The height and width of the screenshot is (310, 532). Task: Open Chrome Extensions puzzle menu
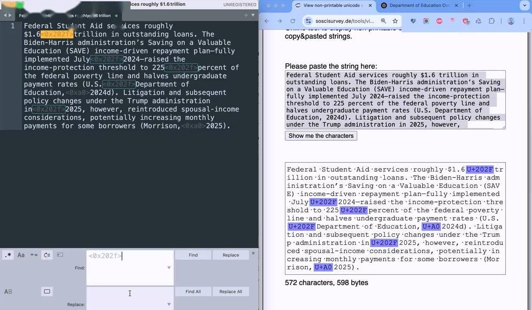tap(492, 21)
